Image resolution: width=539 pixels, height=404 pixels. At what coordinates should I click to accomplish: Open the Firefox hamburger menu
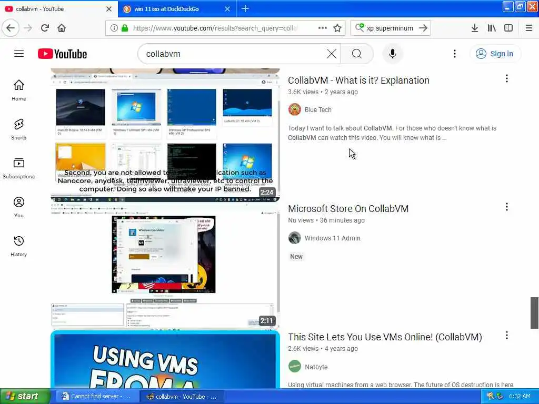pyautogui.click(x=529, y=28)
